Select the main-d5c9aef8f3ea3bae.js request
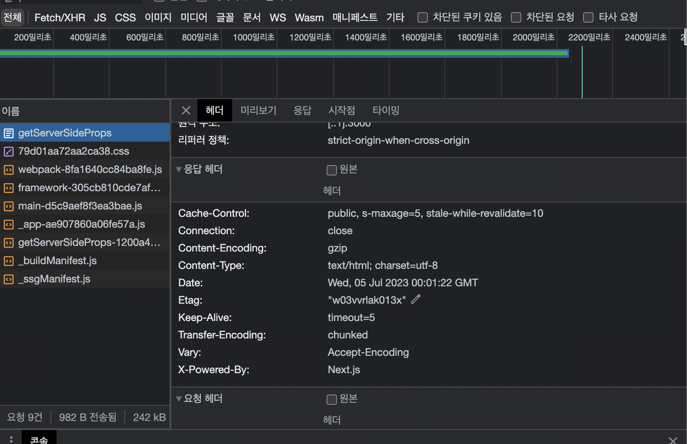 pos(85,206)
